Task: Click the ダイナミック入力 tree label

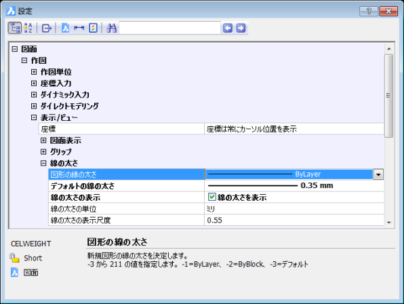Action: 64,94
